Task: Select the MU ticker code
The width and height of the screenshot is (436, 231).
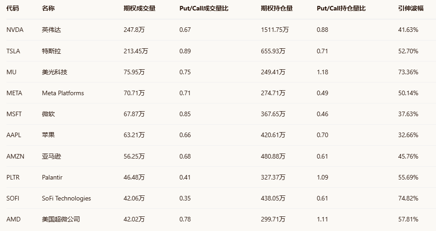Action: click(11, 72)
